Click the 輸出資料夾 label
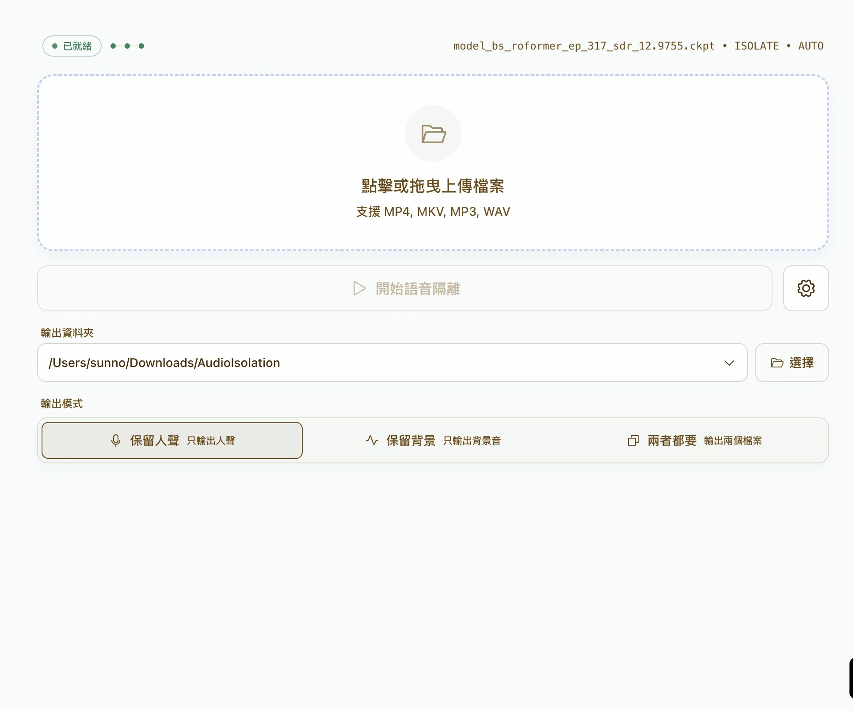This screenshot has height=711, width=853. pyautogui.click(x=67, y=333)
